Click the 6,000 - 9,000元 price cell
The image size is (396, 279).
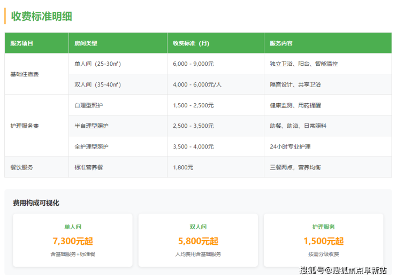click(x=193, y=64)
